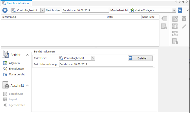Click the Musterbericht icon in the navigation panel
This screenshot has height=113, width=190.
(5, 74)
